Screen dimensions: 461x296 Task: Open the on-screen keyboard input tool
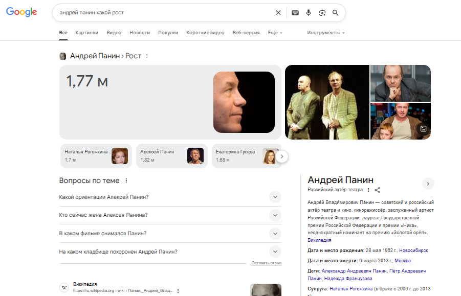tap(295, 13)
